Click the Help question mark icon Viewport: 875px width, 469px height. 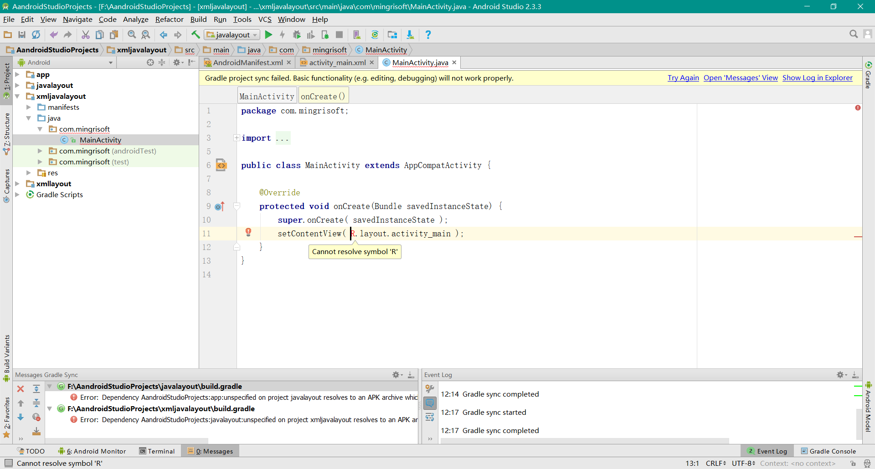coord(428,35)
